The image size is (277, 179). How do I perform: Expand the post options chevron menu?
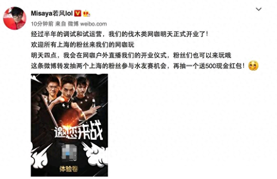pos(259,9)
